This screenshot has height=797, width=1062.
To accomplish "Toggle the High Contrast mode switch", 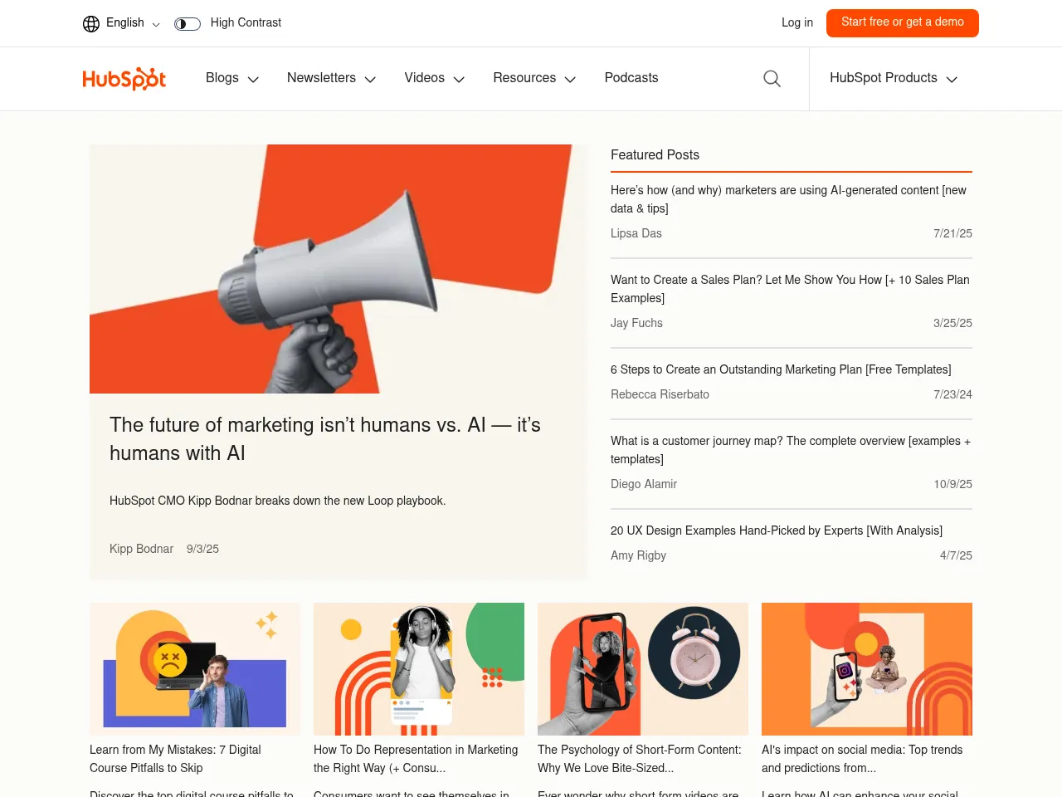I will click(187, 23).
